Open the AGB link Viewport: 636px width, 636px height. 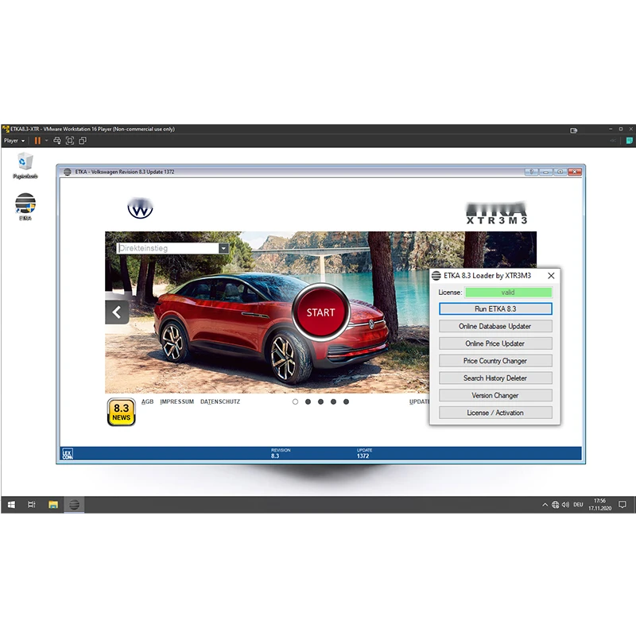click(147, 401)
